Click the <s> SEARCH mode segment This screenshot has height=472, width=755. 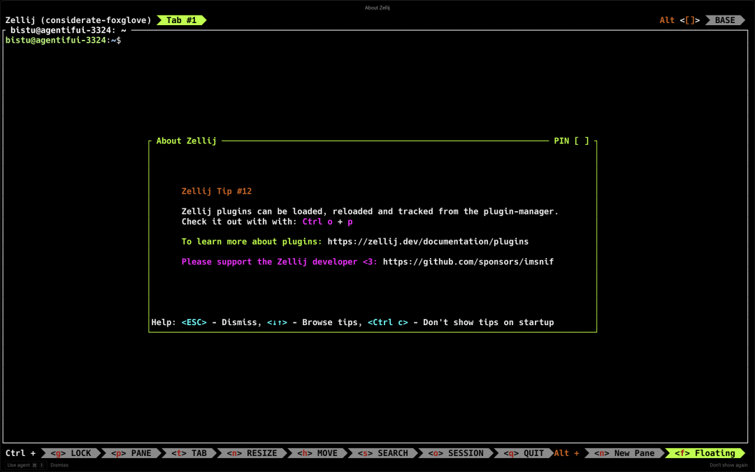tap(383, 453)
